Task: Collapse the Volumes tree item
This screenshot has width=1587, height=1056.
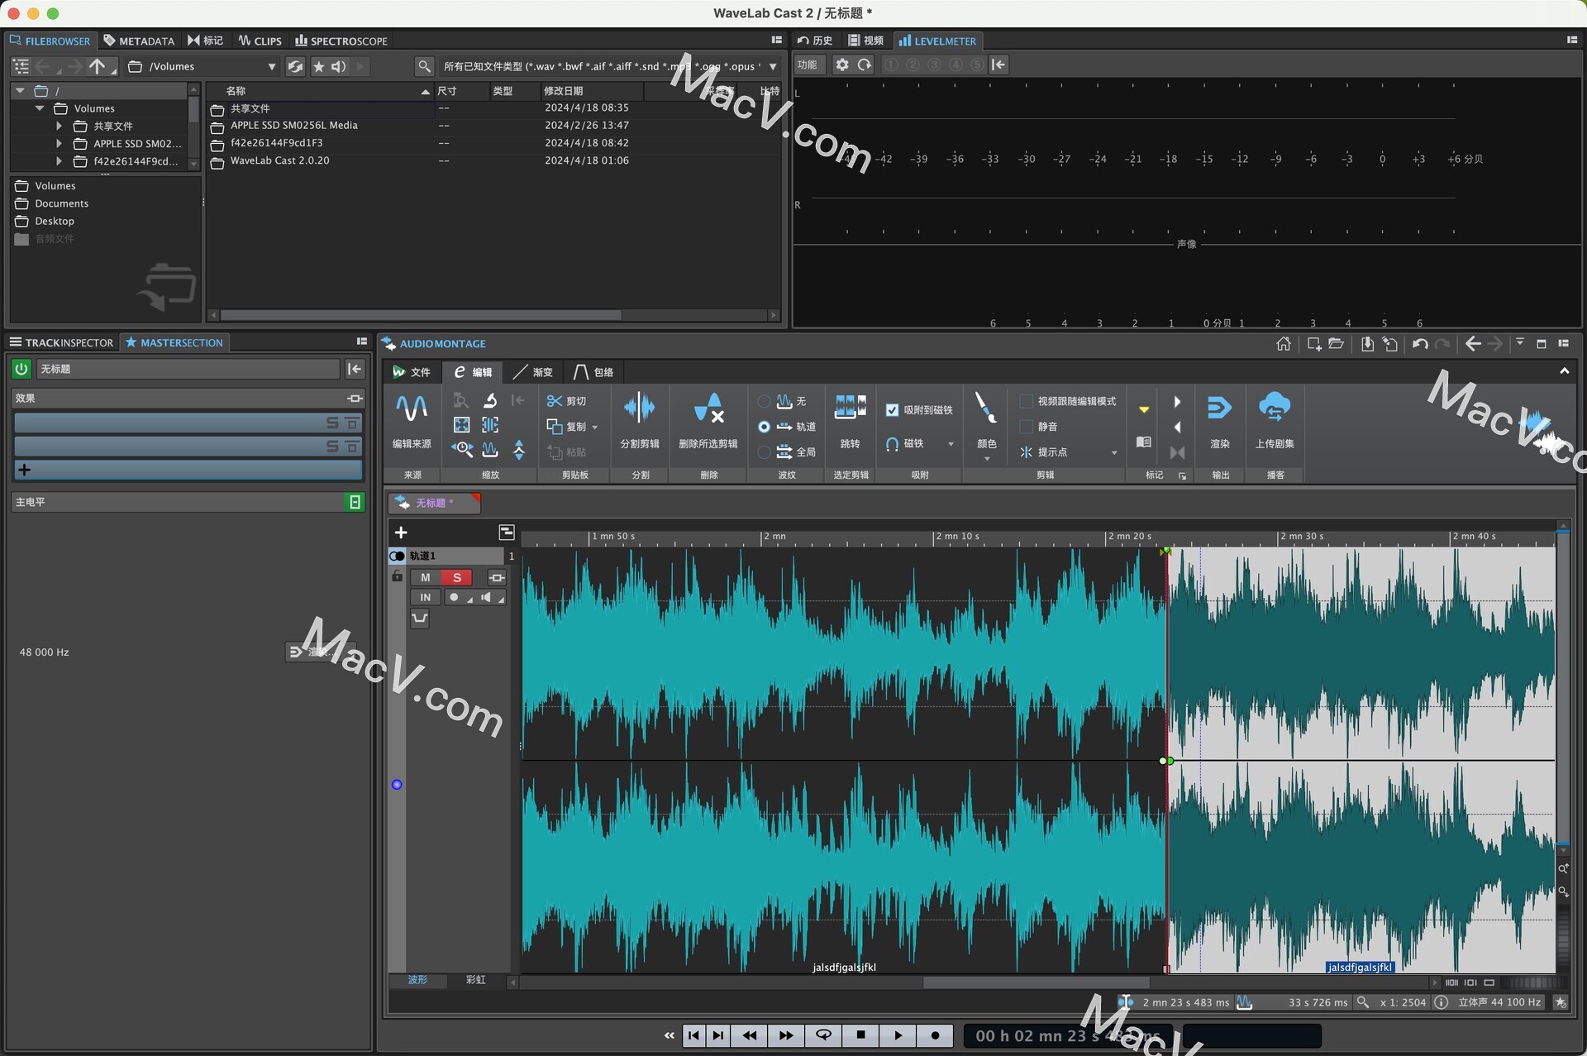Action: 39,108
